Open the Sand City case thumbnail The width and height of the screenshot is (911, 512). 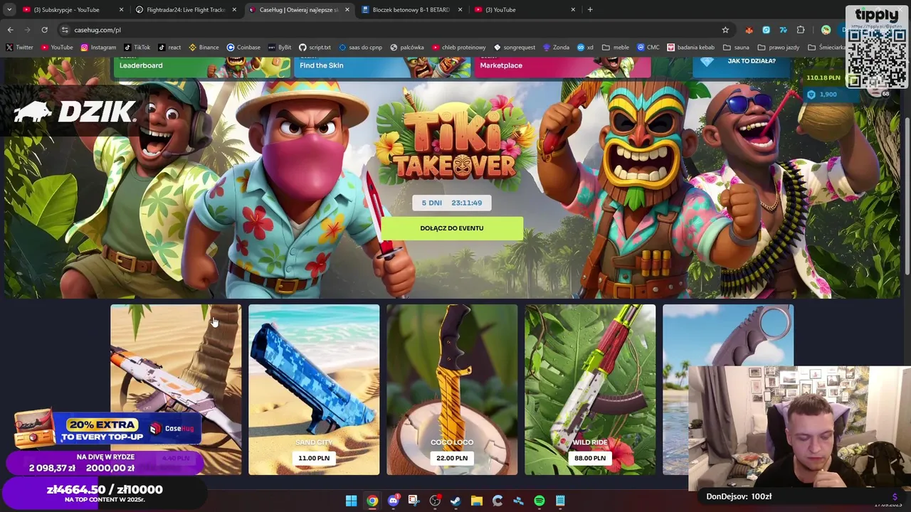(314, 390)
